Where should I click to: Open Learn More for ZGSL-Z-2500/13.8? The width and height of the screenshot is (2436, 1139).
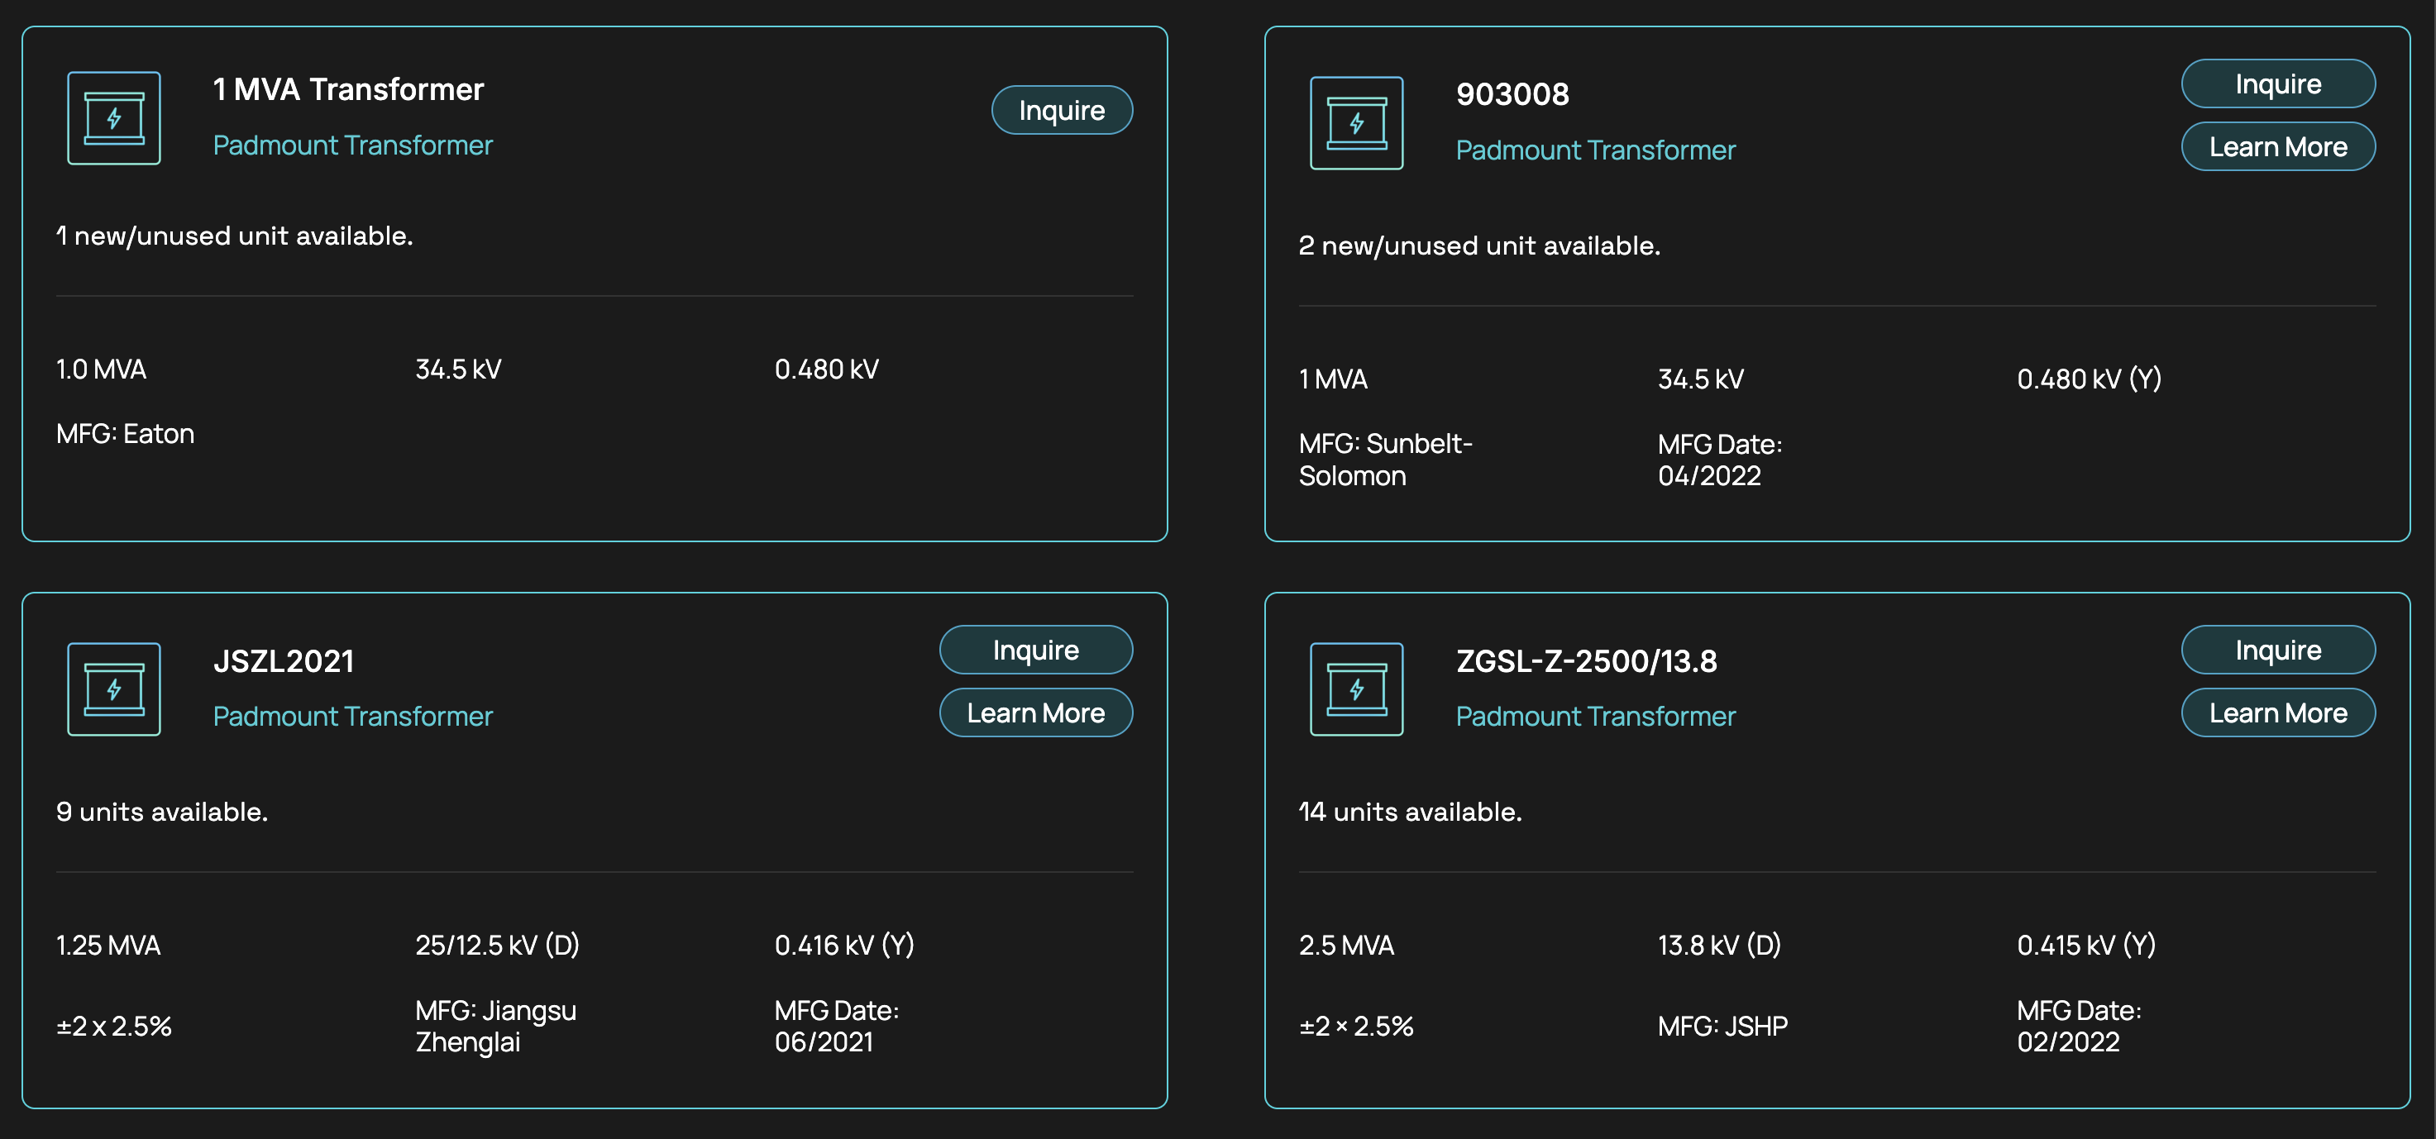point(2277,712)
